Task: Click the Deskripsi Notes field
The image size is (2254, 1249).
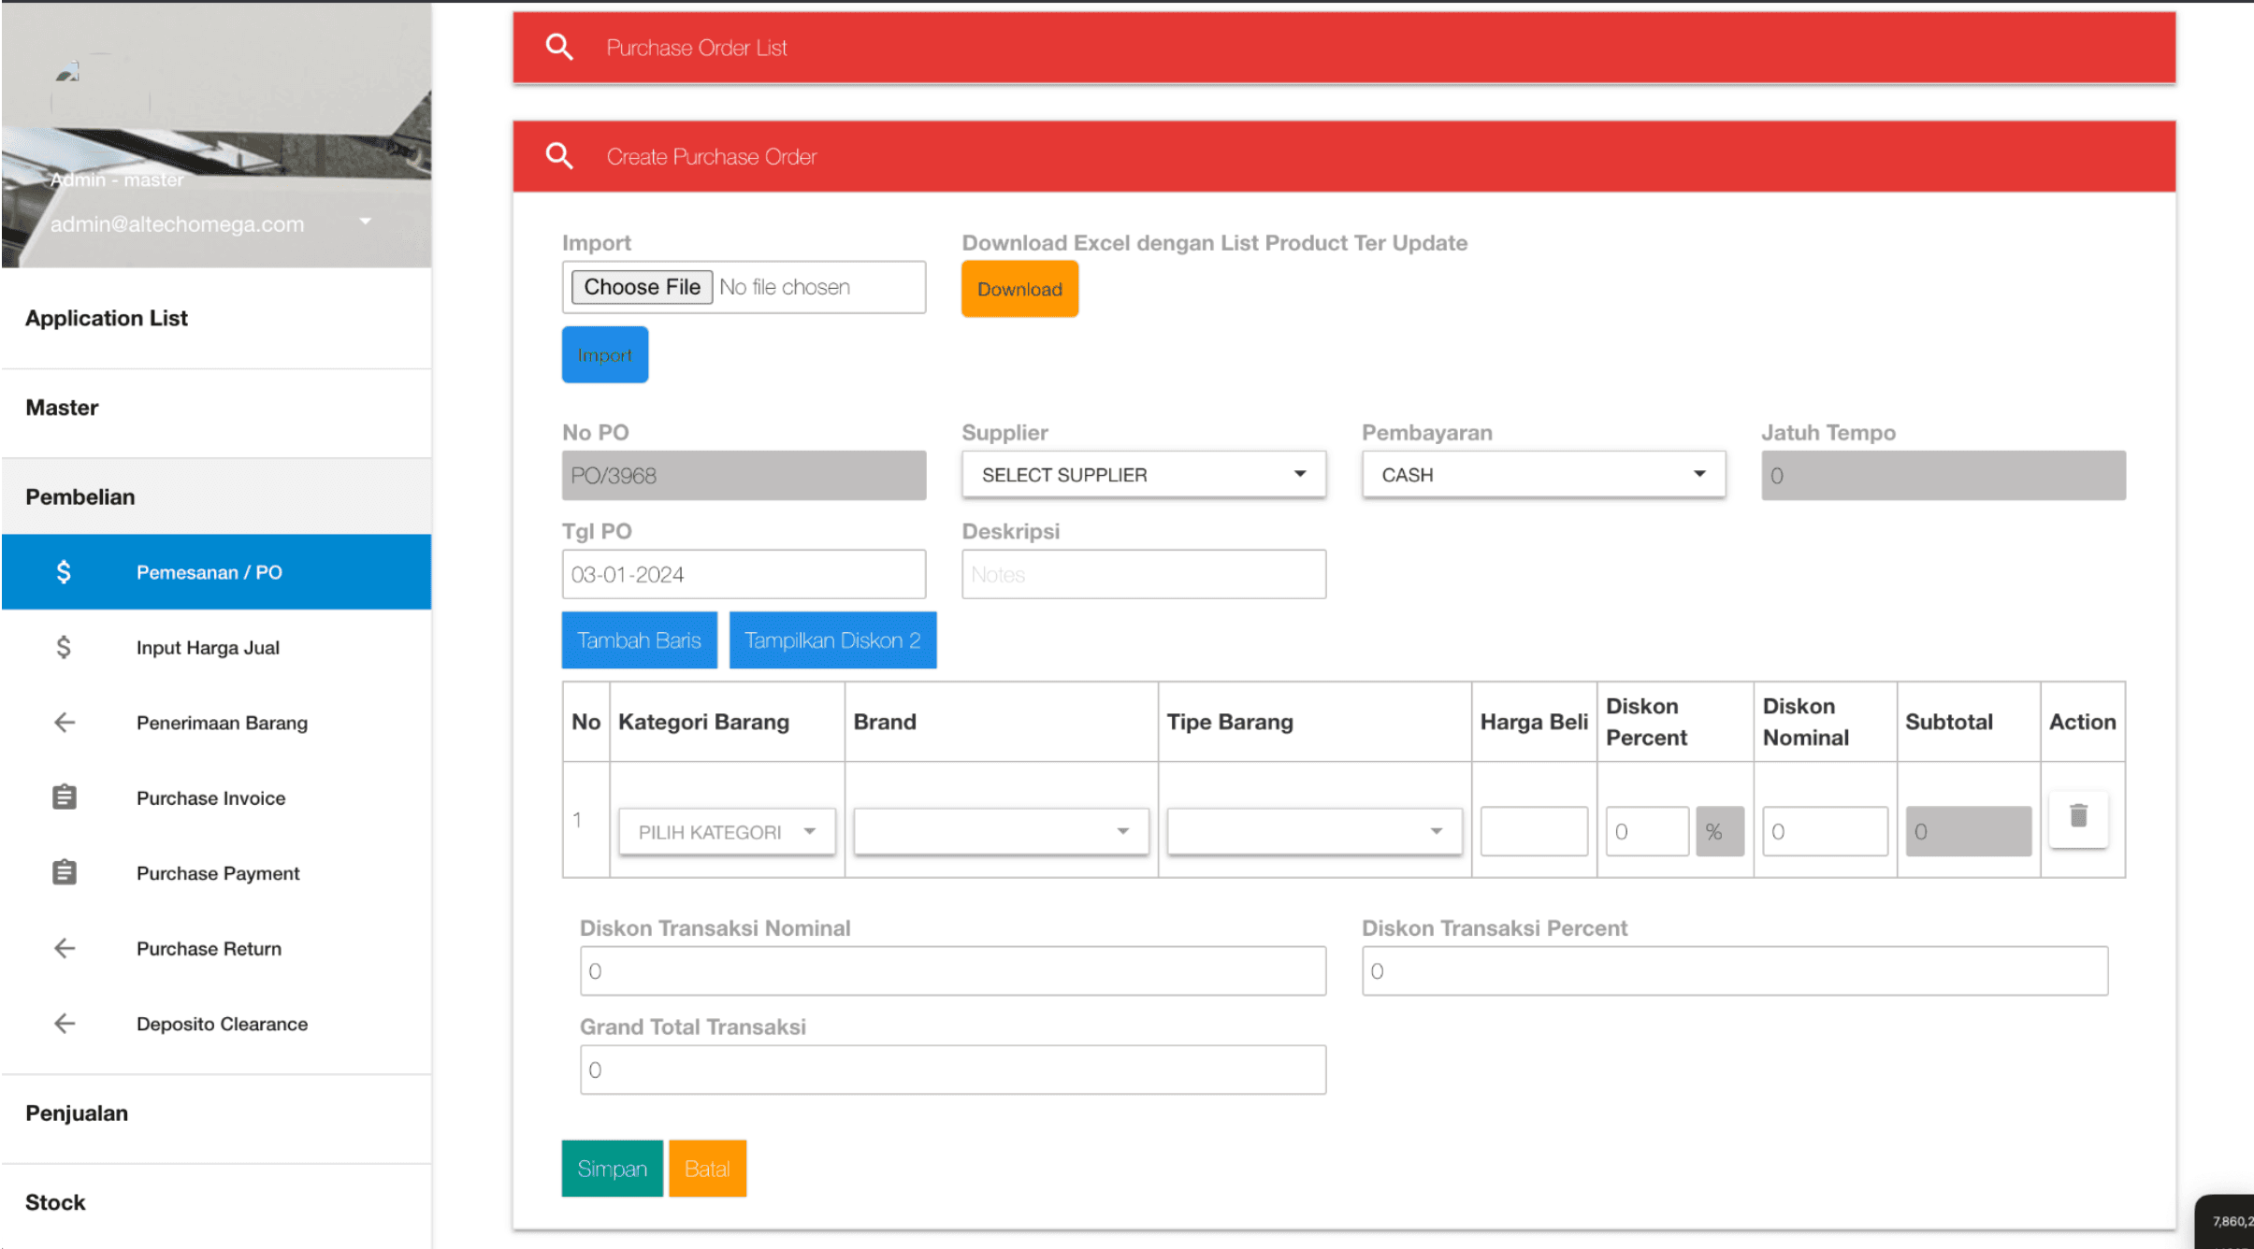Action: point(1143,574)
